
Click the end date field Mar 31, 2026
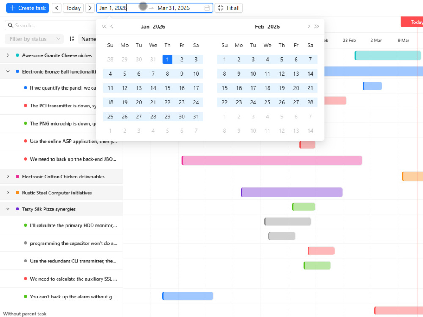[178, 8]
